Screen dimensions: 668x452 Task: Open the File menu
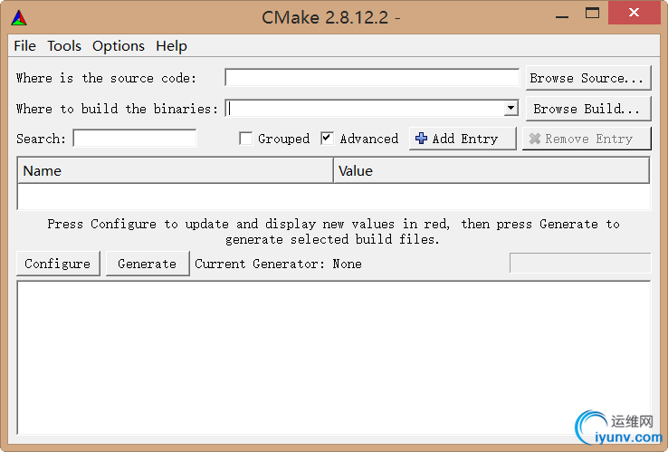24,45
